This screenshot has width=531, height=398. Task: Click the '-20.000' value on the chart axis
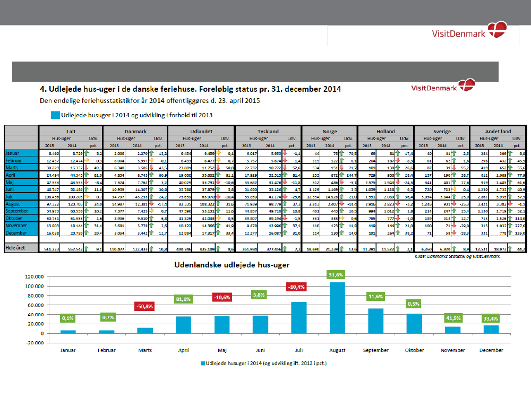pos(34,343)
